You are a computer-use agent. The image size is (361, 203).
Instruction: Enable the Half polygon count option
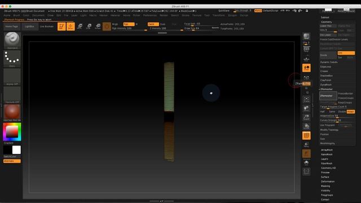pos(323,112)
